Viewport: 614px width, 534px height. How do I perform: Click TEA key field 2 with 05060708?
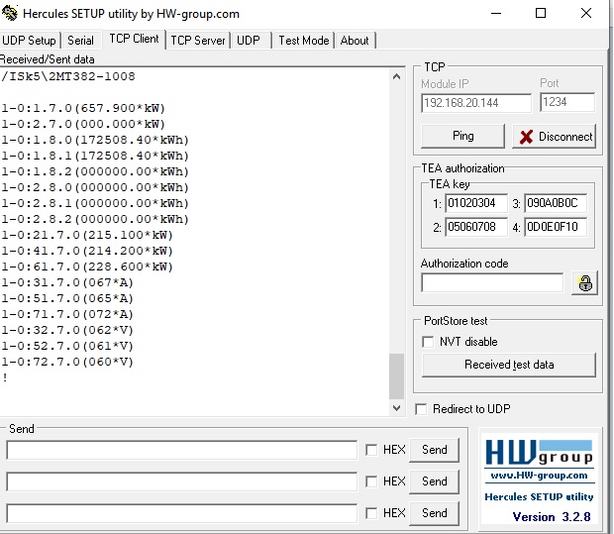476,227
